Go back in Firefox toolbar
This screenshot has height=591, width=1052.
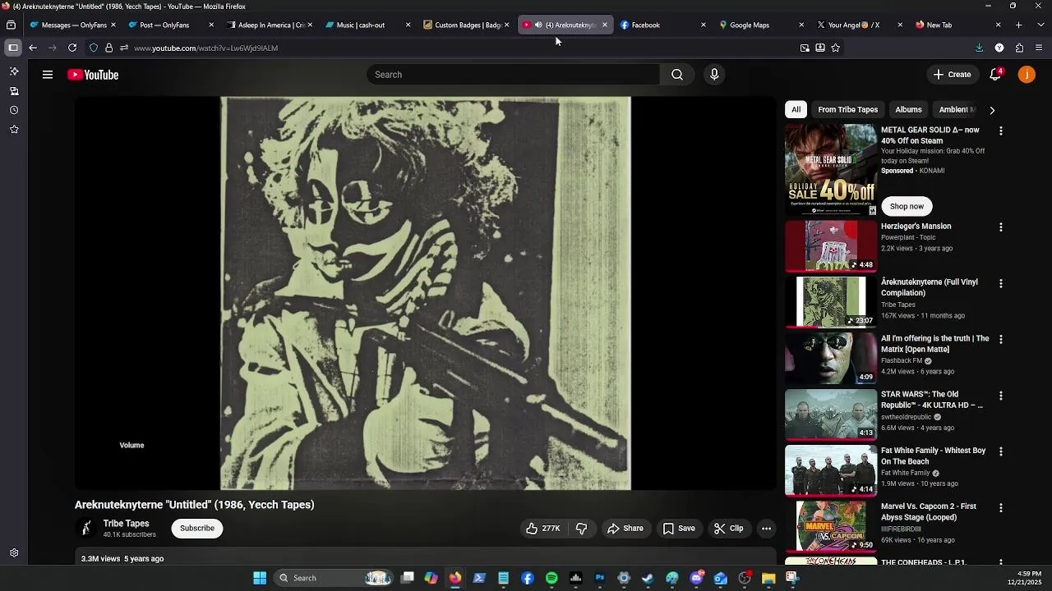click(33, 48)
